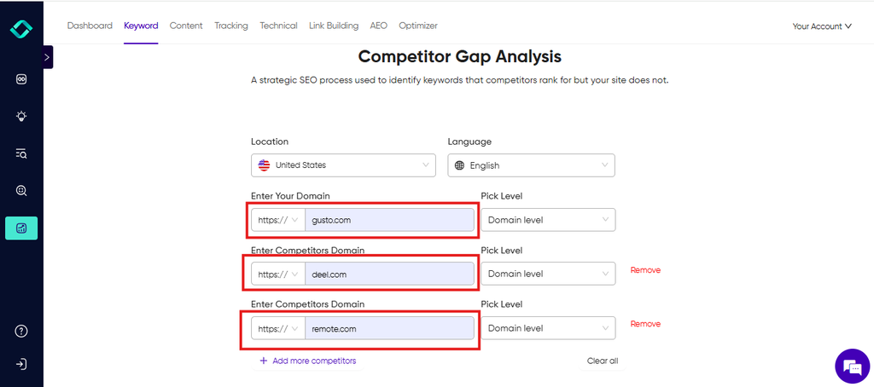This screenshot has height=387, width=874.
Task: Open Pick Level dropdown beside deel.com
Action: point(548,274)
